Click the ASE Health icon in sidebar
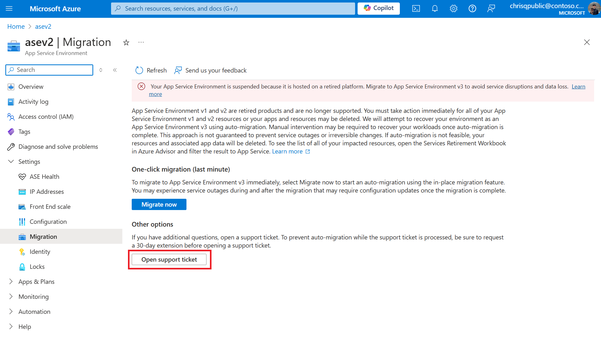Viewport: 601px width, 341px height. click(22, 177)
